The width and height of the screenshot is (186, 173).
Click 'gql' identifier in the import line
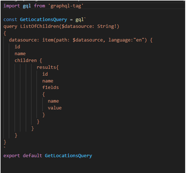pos(27,6)
